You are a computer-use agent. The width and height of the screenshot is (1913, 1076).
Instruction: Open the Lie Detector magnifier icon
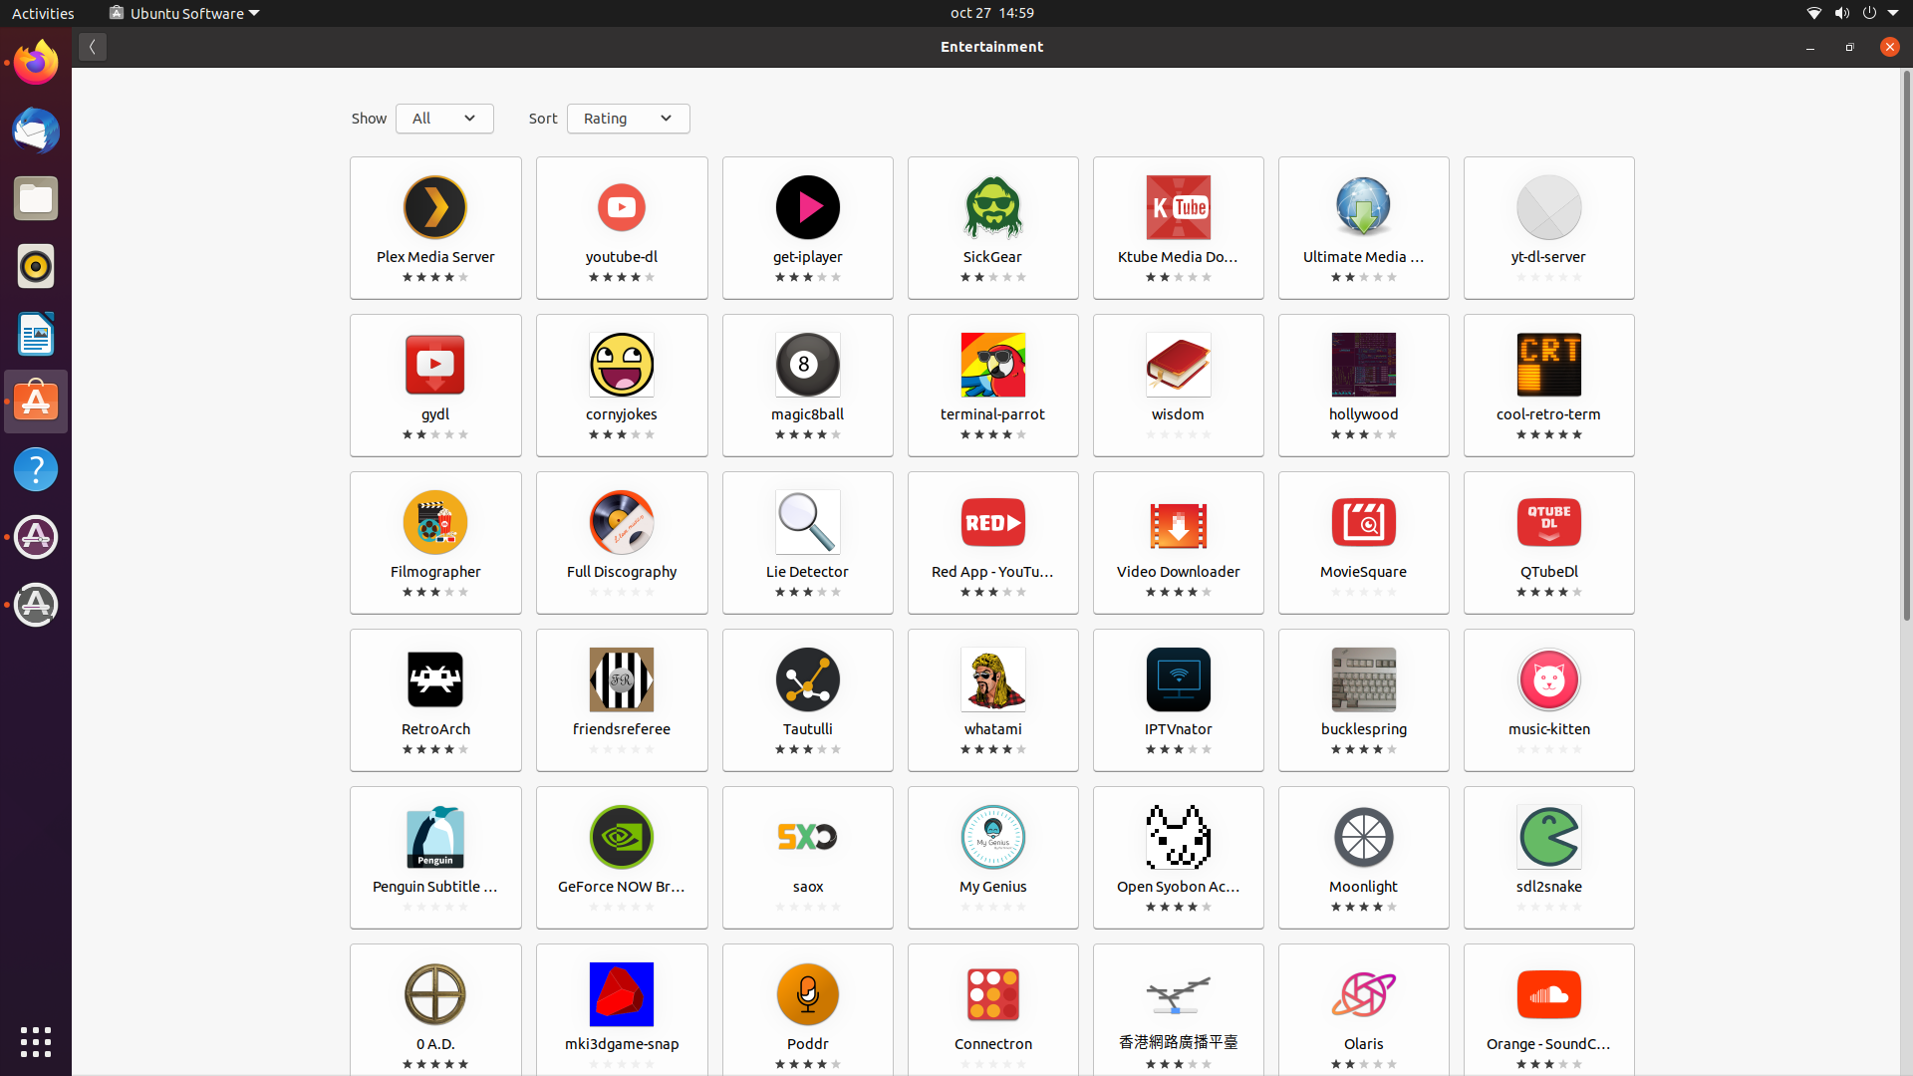click(807, 522)
